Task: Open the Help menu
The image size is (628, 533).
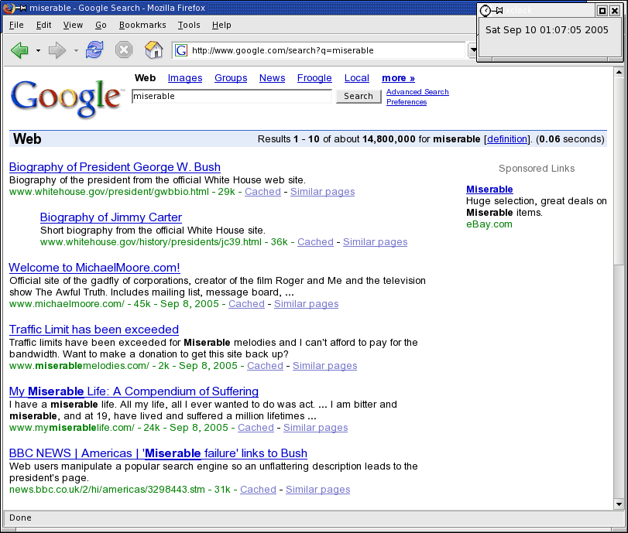Action: click(x=221, y=25)
